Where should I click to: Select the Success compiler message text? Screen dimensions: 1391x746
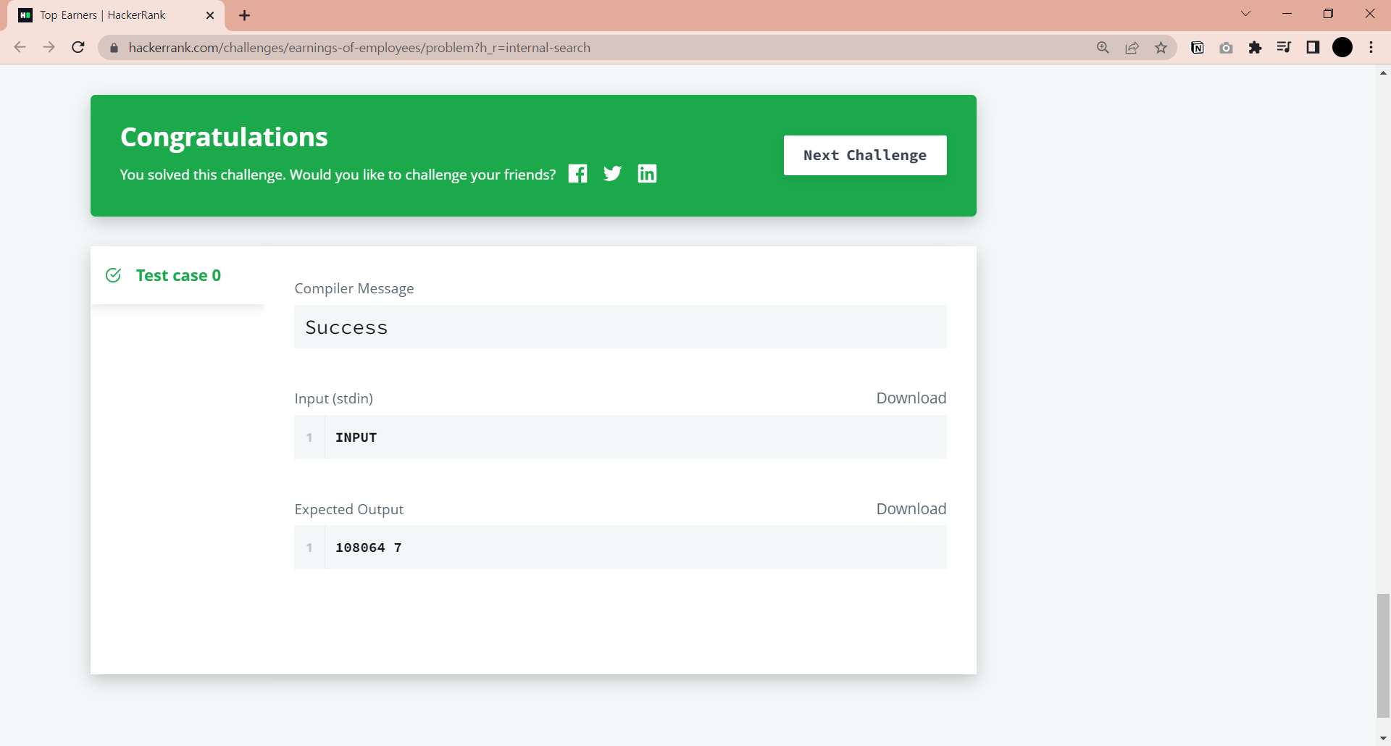coord(346,327)
